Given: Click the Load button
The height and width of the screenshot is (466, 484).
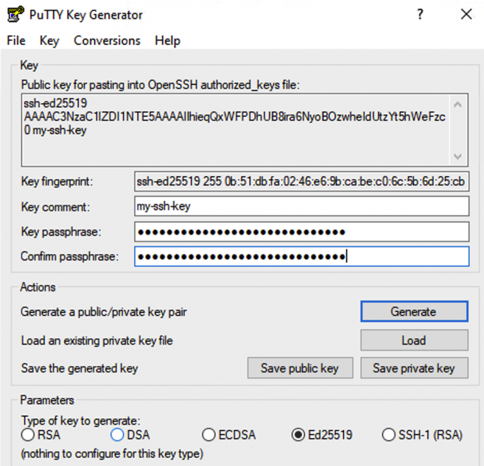Looking at the screenshot, I should [x=414, y=340].
